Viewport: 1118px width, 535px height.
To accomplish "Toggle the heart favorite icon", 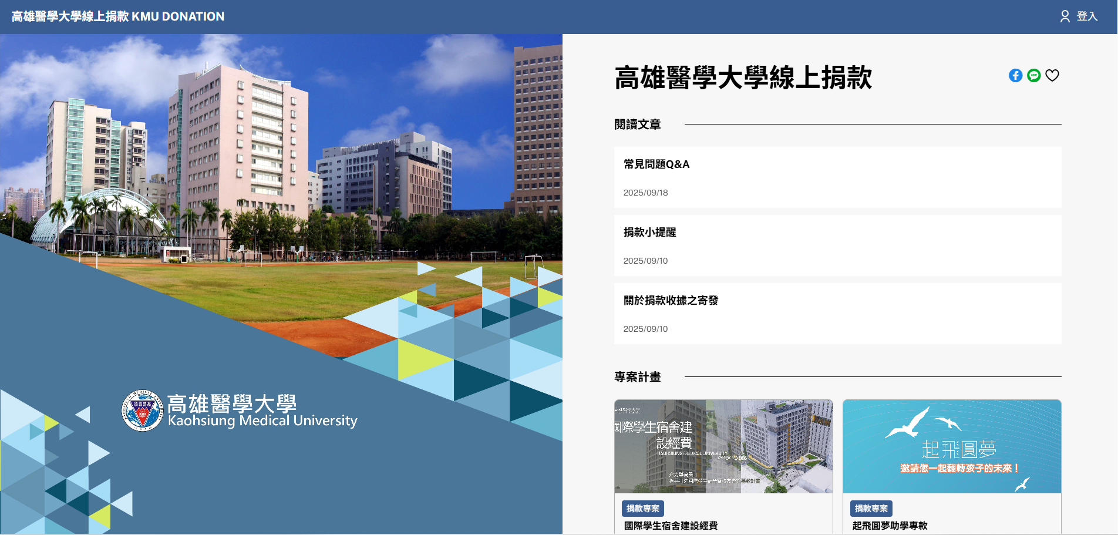I will (x=1052, y=76).
